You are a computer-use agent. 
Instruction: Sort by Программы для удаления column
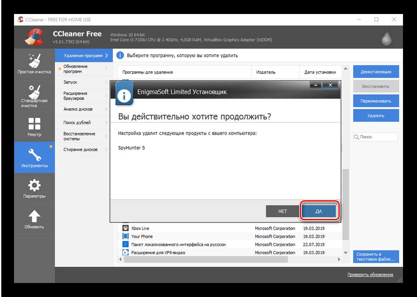(184, 72)
